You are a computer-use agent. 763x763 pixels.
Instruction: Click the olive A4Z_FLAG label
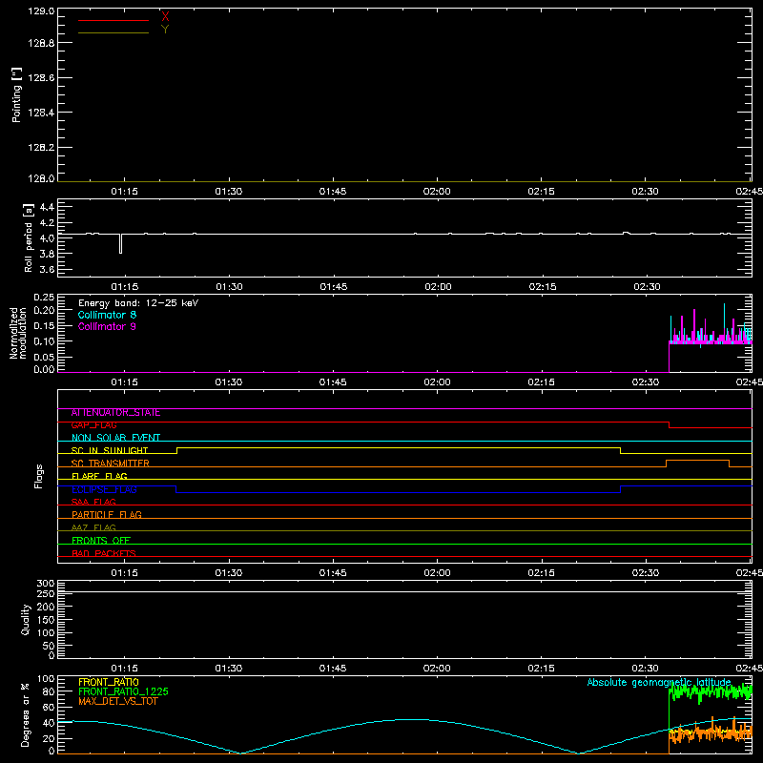click(x=93, y=528)
